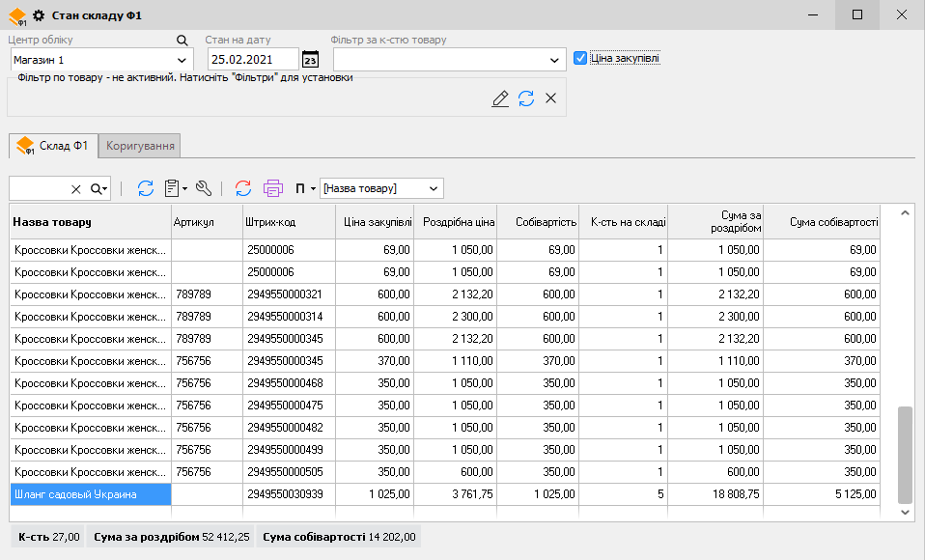Image resolution: width=925 pixels, height=560 pixels.
Task: Click the search magnifier beside Центр обліку
Action: [x=182, y=41]
